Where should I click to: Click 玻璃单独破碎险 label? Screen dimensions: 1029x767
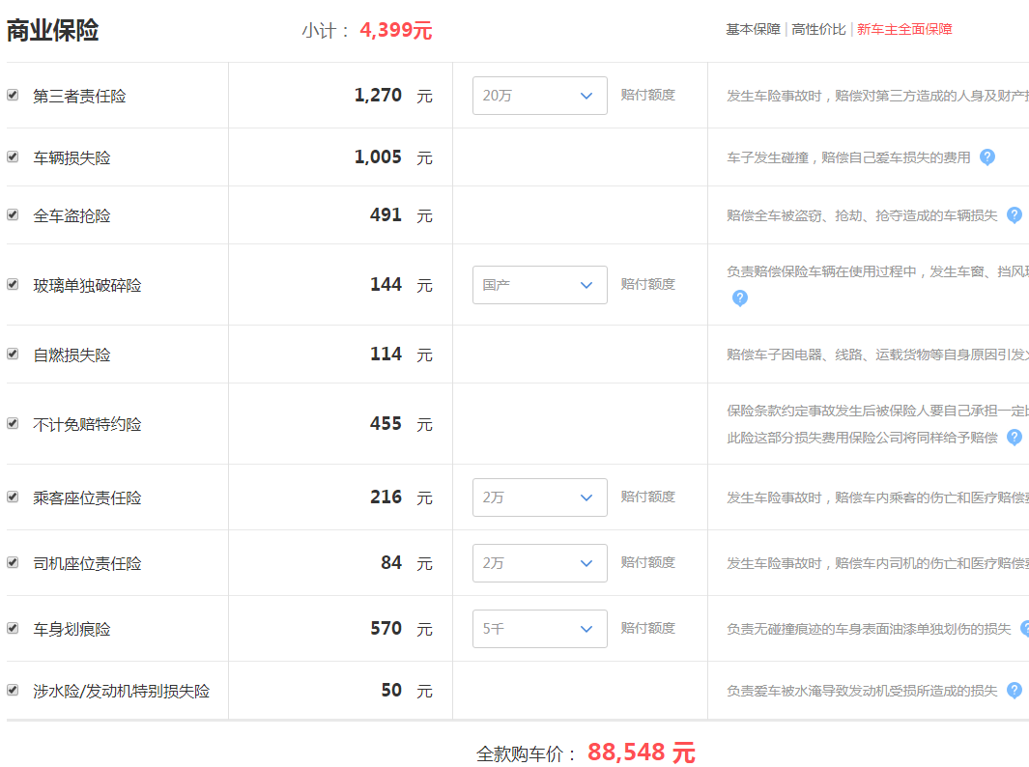87,285
